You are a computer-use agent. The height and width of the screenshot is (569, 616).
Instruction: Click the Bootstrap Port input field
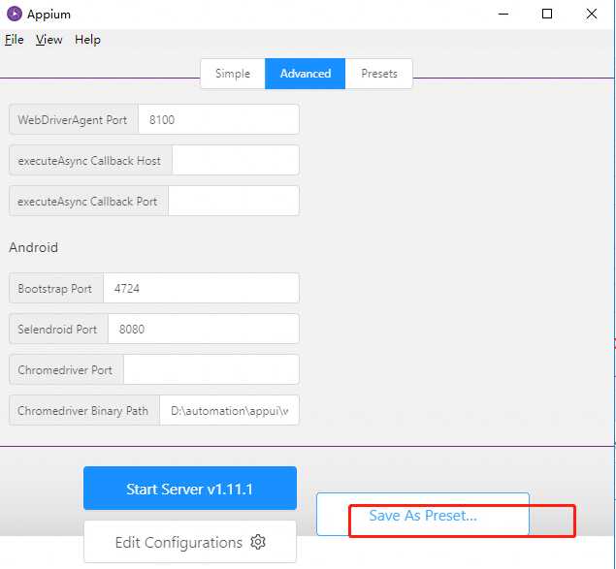point(201,288)
